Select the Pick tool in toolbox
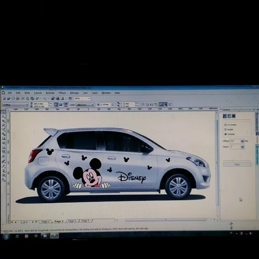The image size is (259, 259). point(3,112)
